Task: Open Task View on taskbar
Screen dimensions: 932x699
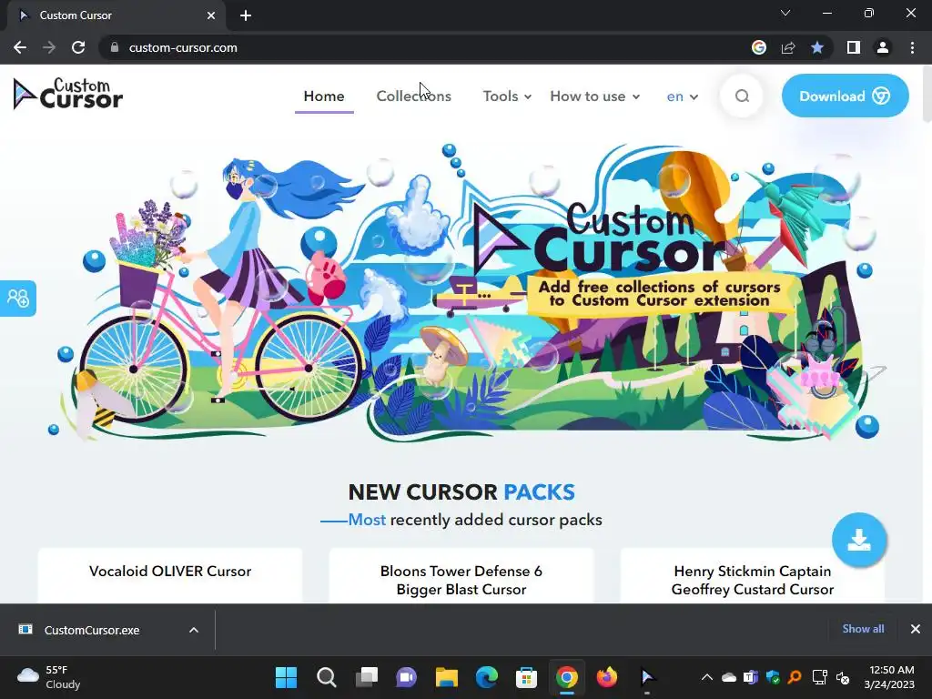Action: click(366, 677)
